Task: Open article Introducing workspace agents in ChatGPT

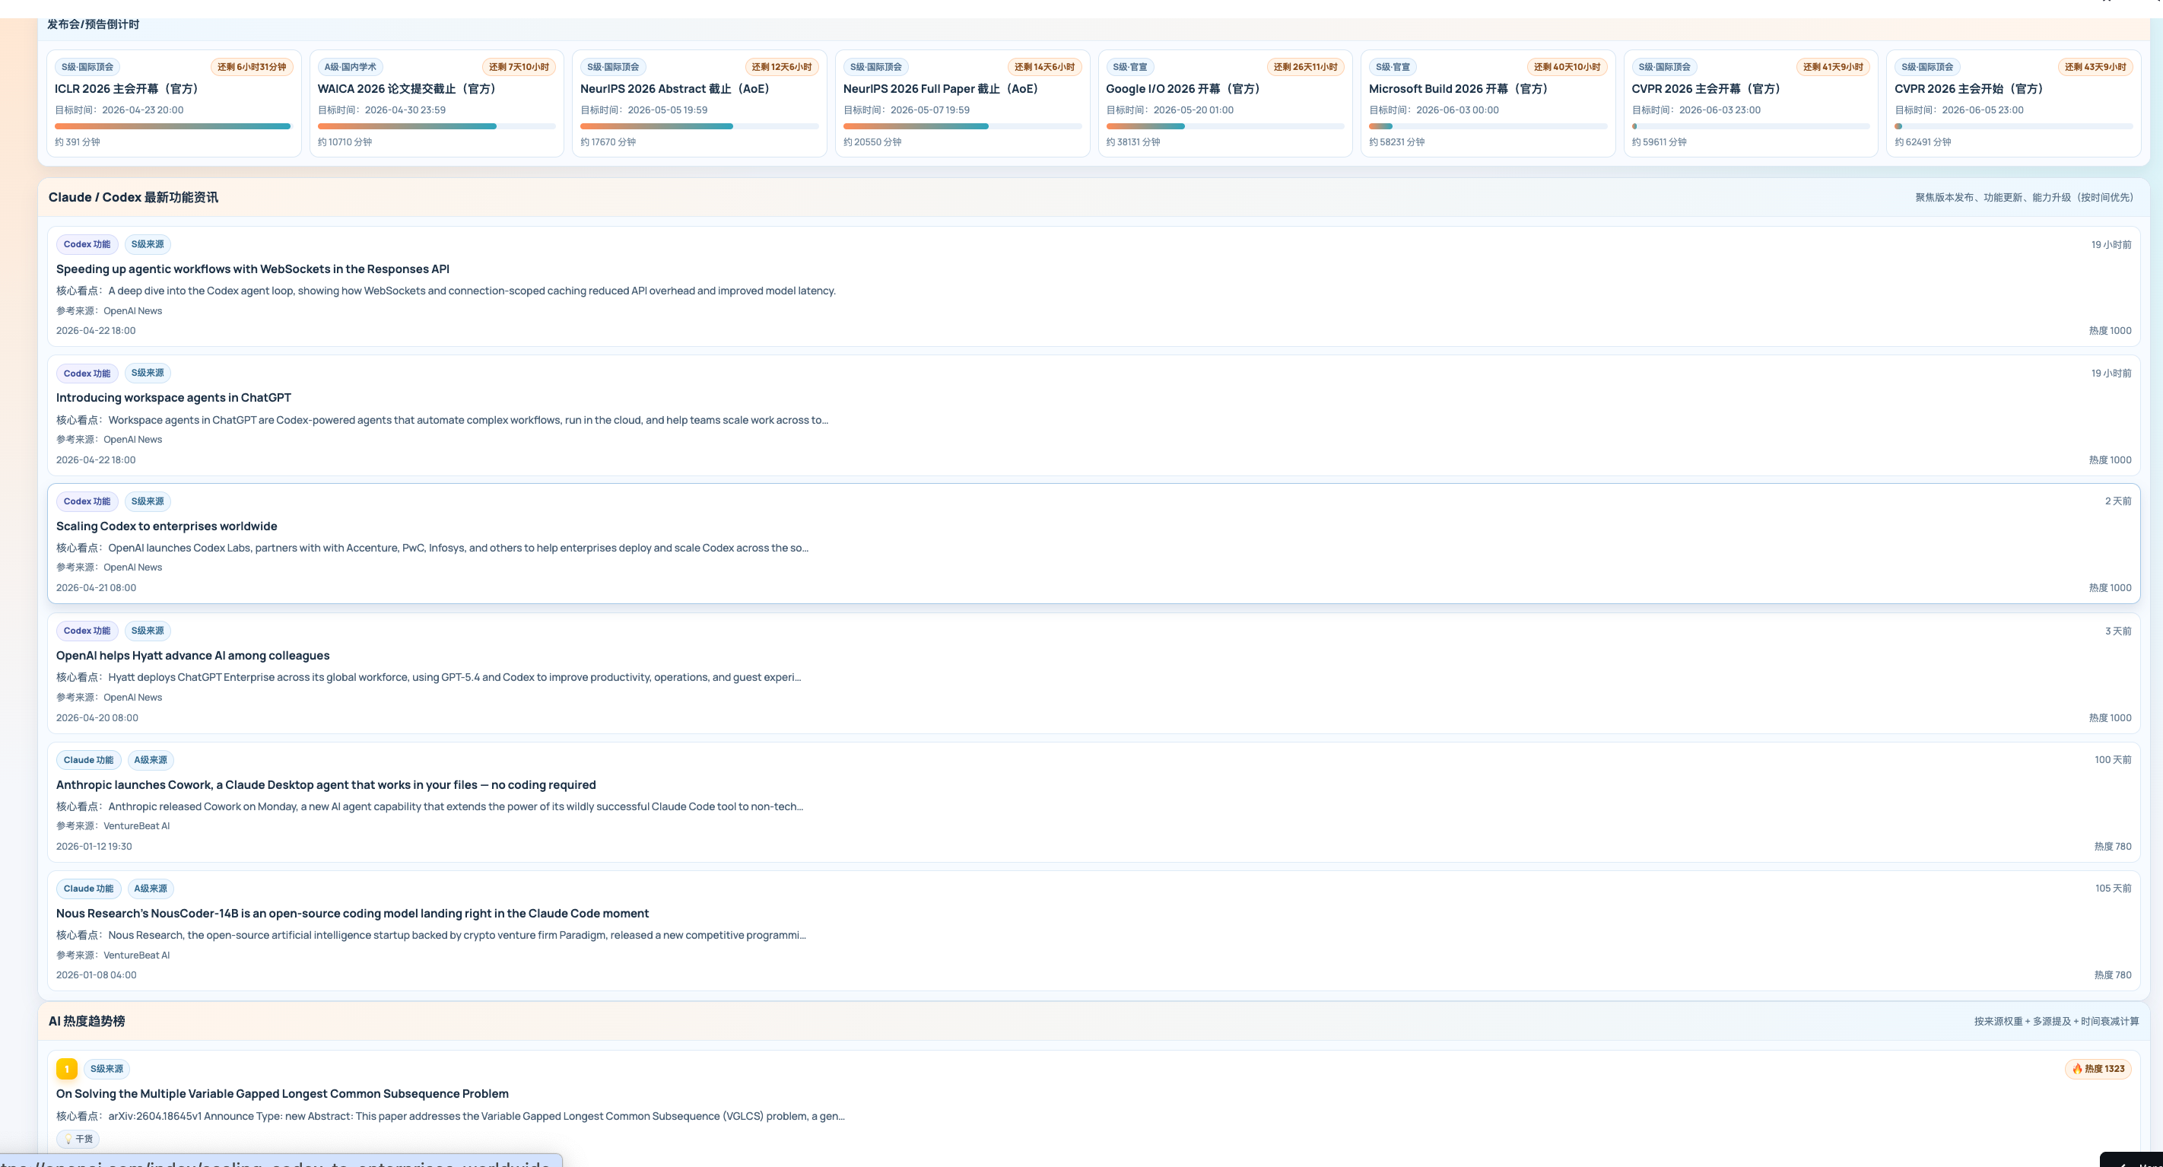Action: (x=174, y=397)
